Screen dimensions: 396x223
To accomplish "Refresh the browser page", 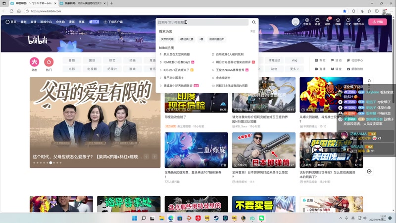I will [11, 11].
